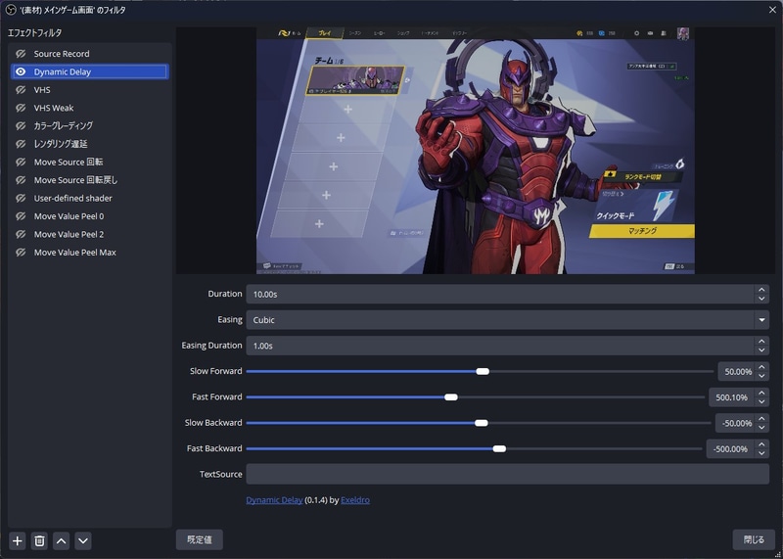Toggle visibility of カラーグレーディング filter
The width and height of the screenshot is (783, 559).
click(21, 126)
